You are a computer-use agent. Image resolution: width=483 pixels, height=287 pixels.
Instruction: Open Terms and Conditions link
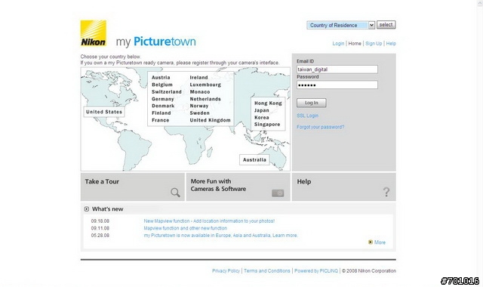[x=267, y=270]
